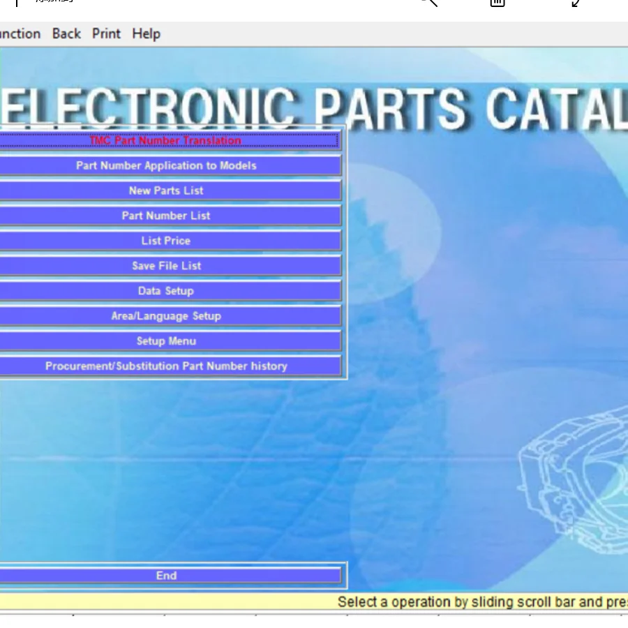Viewport: 628px width, 628px height.
Task: Select TMC Part Number Translation
Action: [165, 140]
